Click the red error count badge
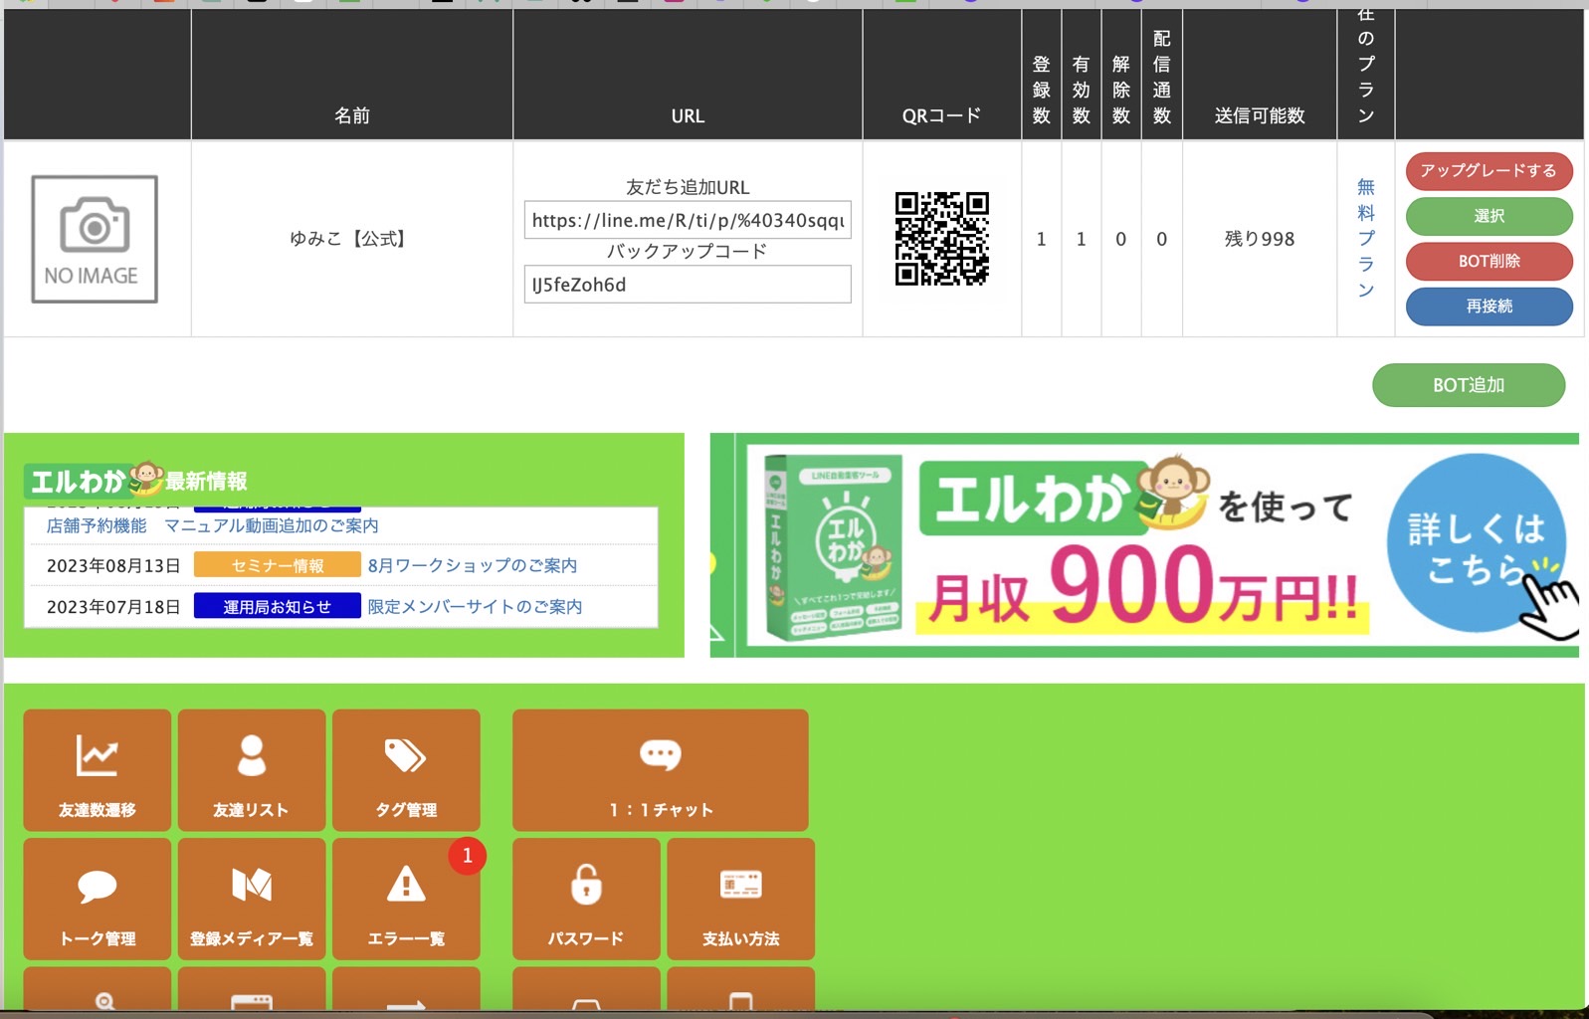This screenshot has height=1019, width=1589. 467,856
